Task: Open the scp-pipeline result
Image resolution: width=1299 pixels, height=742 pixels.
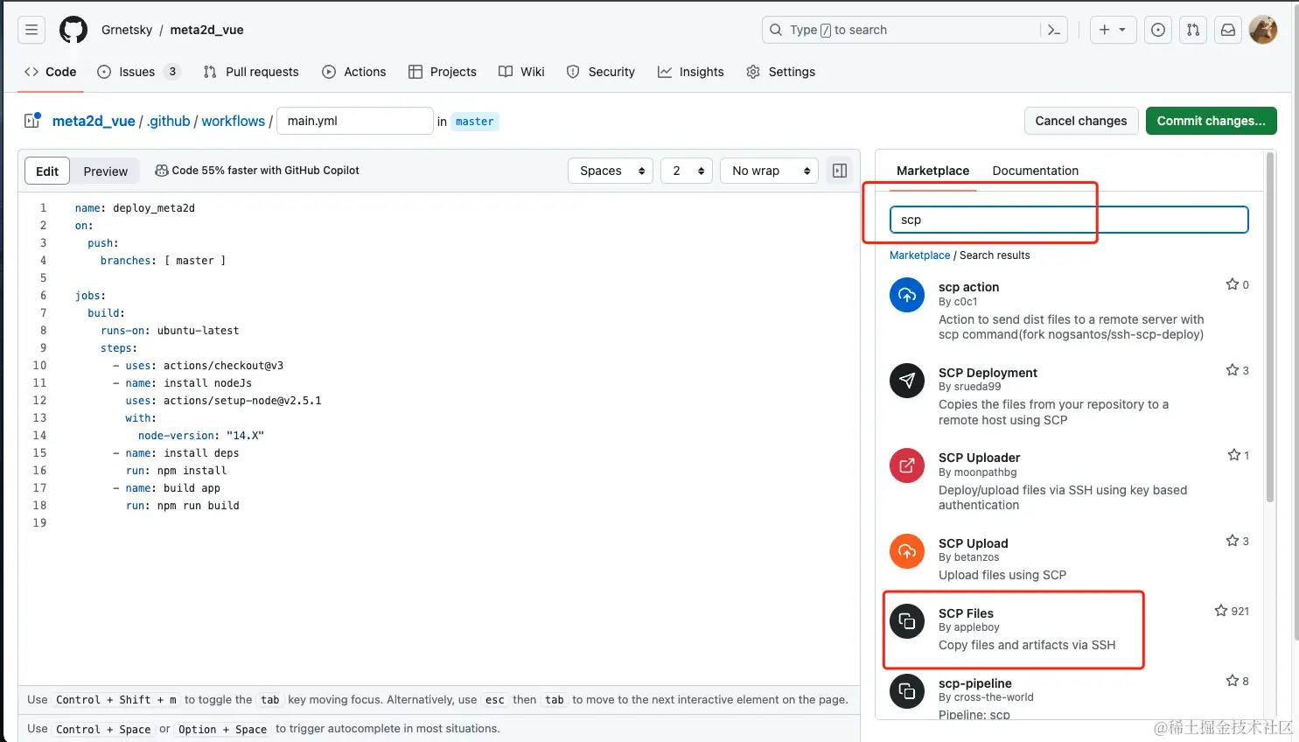Action: 975,683
